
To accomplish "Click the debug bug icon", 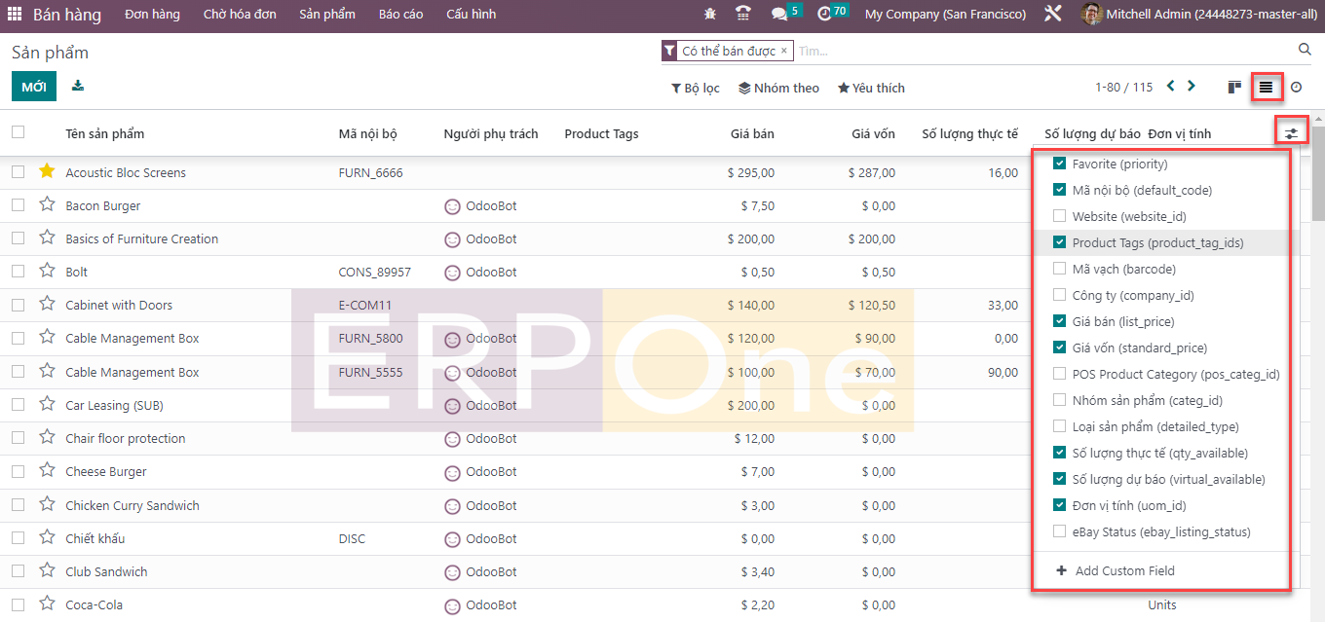I will [709, 15].
